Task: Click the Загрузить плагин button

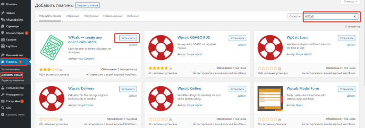Action: 88,5
